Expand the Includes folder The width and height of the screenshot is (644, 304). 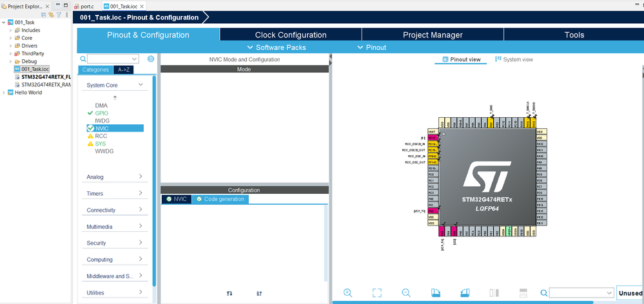tap(10, 30)
